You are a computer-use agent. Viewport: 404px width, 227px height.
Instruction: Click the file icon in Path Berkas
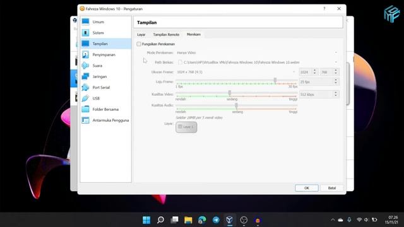click(180, 62)
